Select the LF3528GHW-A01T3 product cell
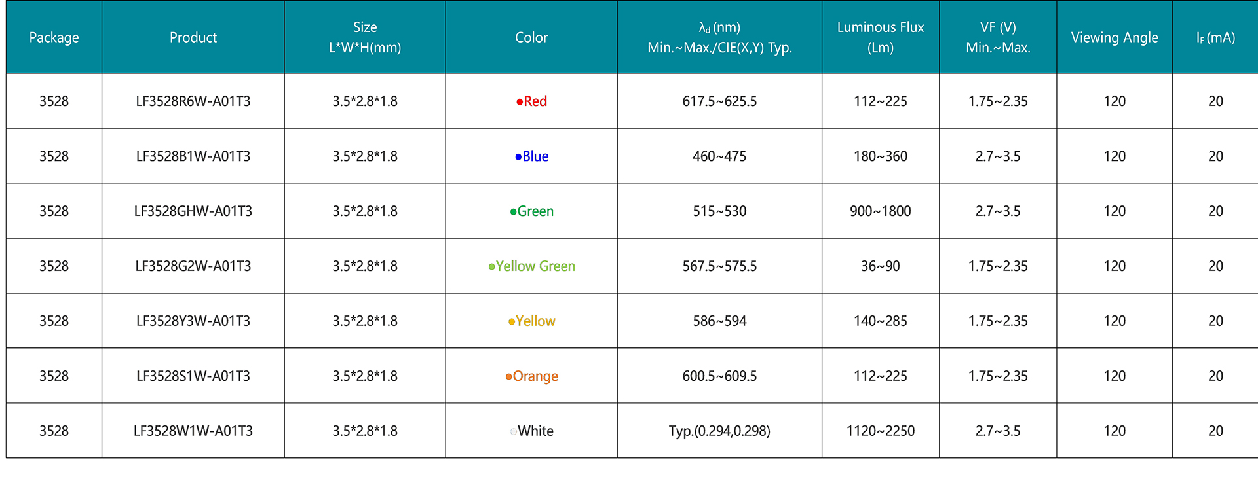Screen dimensions: 1258x479 pos(193,211)
